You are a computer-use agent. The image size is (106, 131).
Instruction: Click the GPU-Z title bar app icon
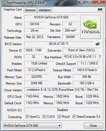pos(3,3)
